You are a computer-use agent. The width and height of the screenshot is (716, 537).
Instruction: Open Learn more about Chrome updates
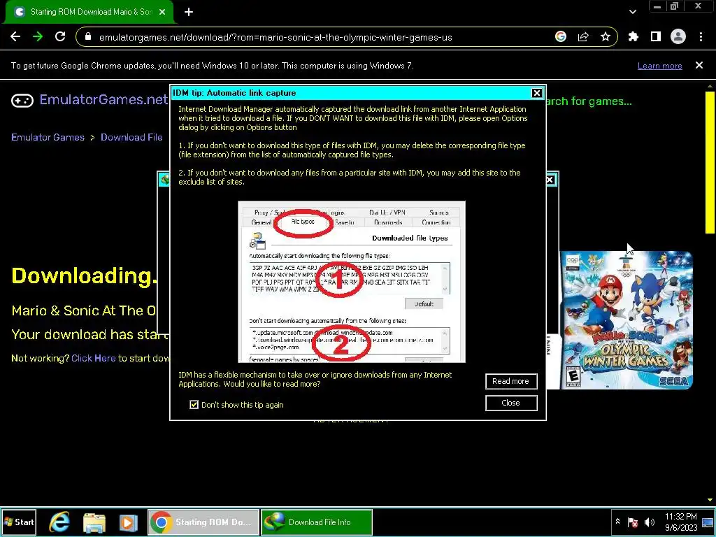tap(660, 66)
